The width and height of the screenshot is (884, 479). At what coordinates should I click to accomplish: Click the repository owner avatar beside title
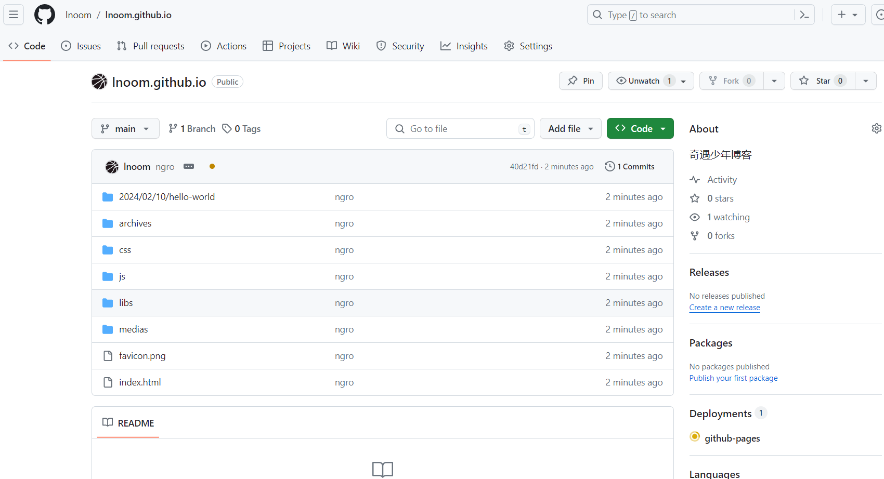(99, 82)
